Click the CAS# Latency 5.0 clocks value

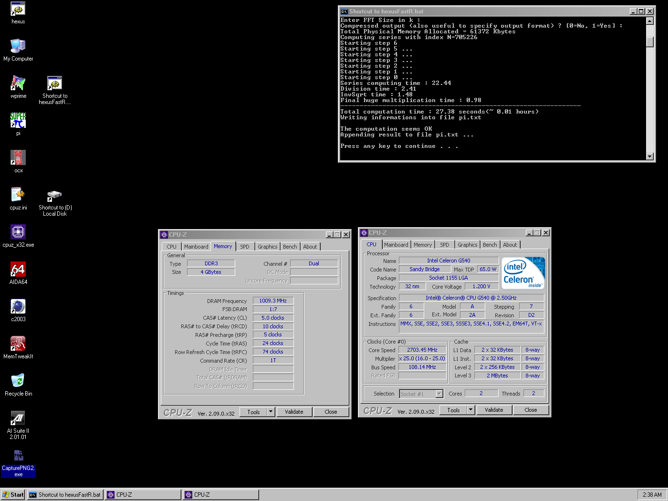coord(273,318)
